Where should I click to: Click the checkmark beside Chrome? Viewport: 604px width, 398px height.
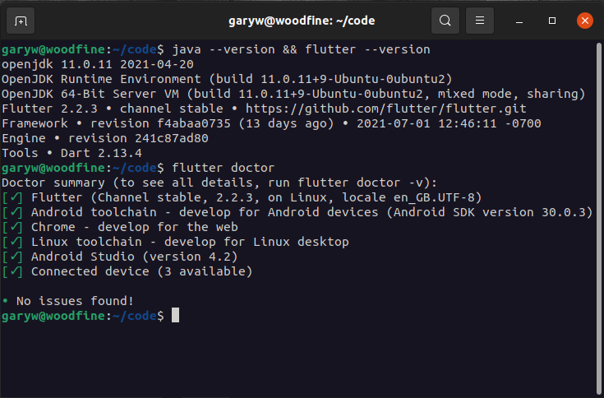pyautogui.click(x=12, y=227)
